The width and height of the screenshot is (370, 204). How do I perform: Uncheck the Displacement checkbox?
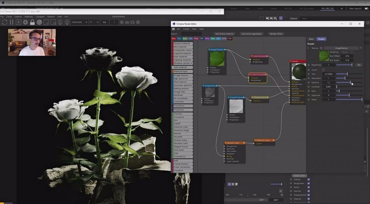(x=309, y=195)
